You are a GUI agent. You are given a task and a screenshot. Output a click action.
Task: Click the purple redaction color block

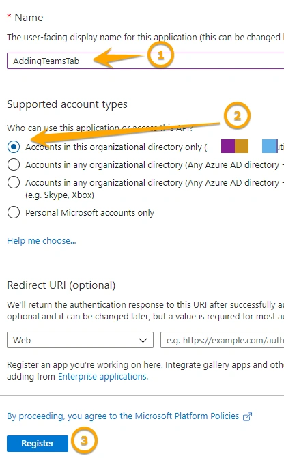pyautogui.click(x=228, y=146)
